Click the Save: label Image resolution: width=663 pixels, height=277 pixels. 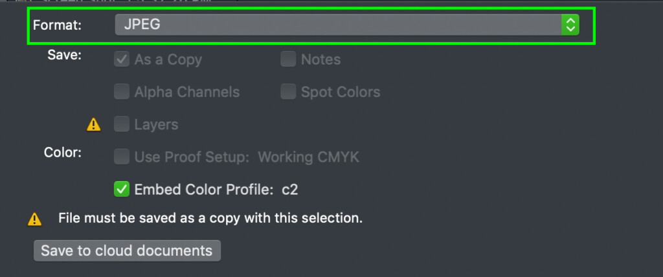64,55
